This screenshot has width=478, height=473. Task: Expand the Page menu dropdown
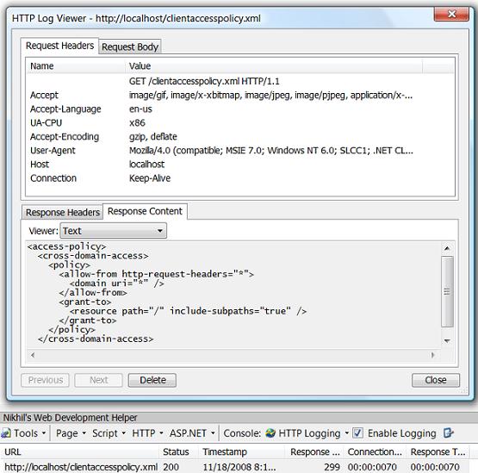pos(71,433)
